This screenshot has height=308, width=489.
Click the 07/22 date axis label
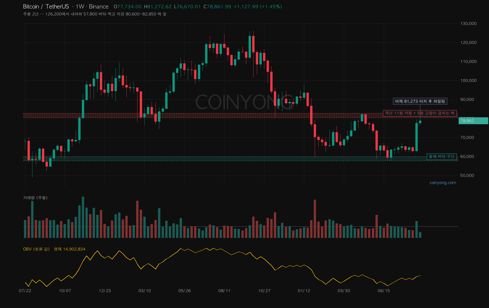(25, 291)
